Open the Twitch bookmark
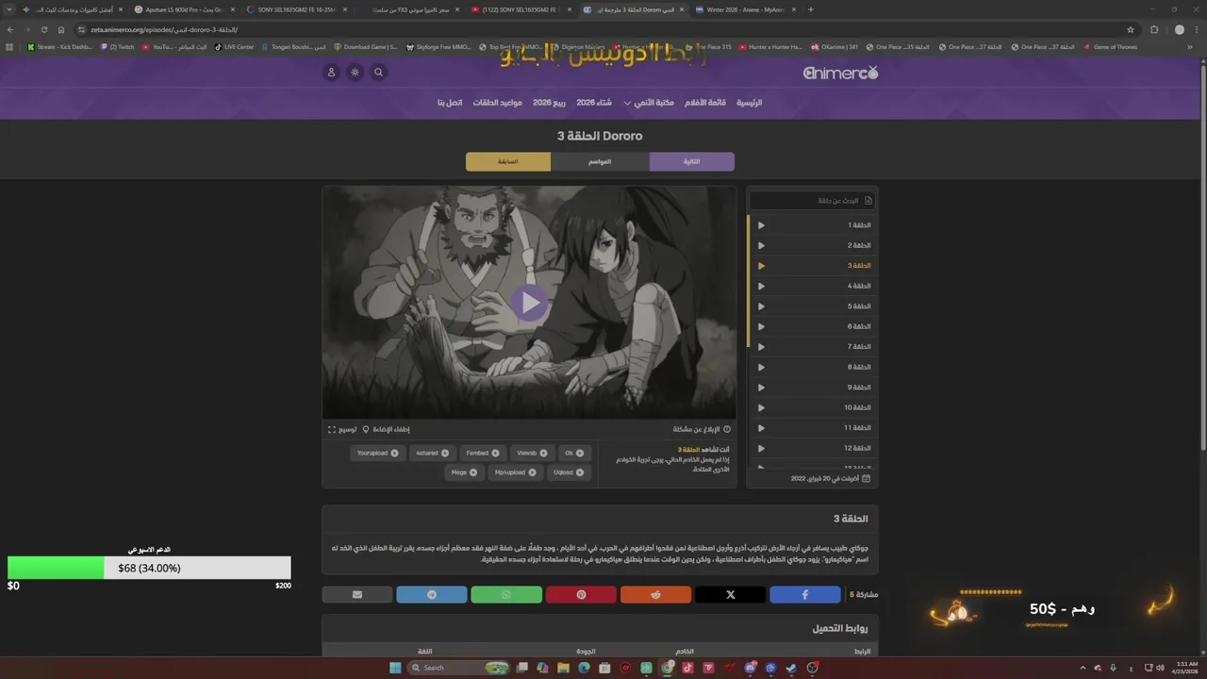This screenshot has height=679, width=1207. click(118, 46)
